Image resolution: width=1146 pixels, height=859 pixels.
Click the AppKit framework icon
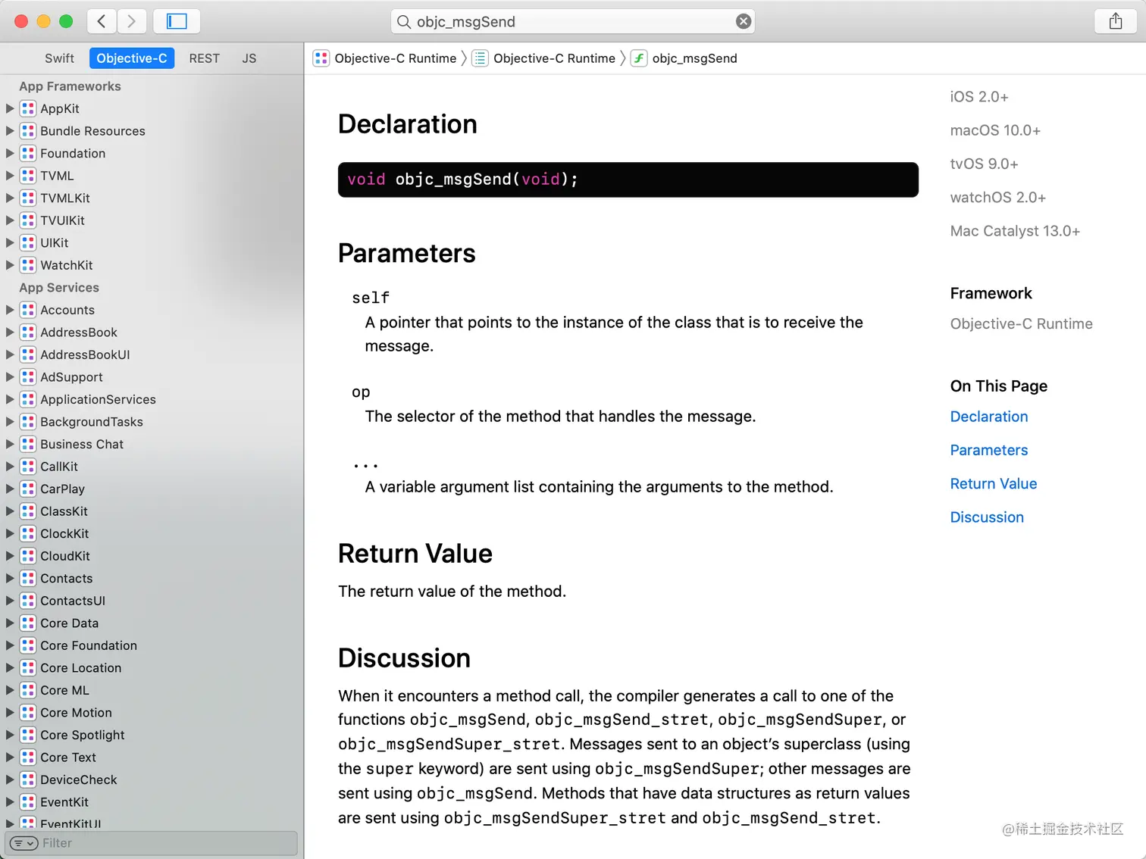[x=28, y=108]
